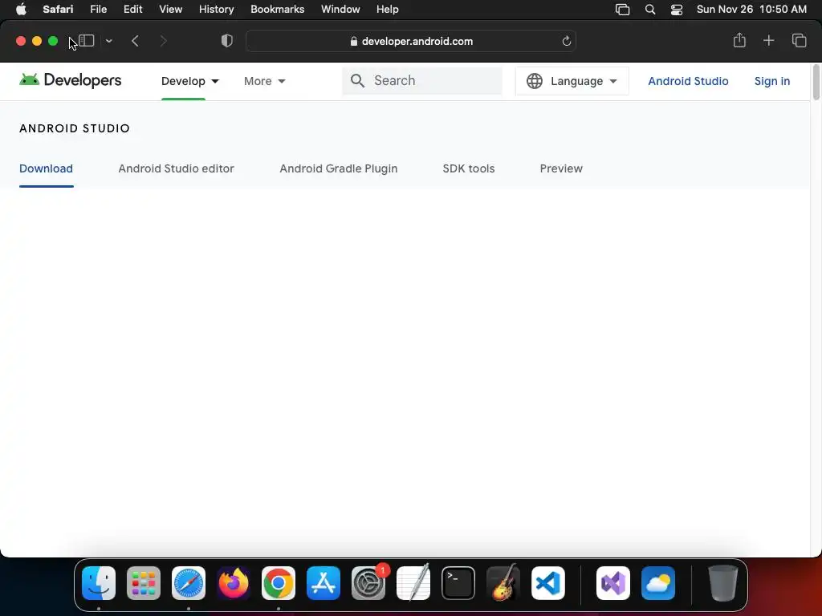The width and height of the screenshot is (822, 616).
Task: Click the Android Developers logo
Action: (71, 80)
